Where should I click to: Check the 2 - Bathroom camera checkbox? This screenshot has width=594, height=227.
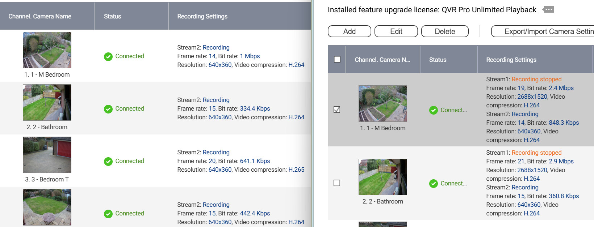[337, 183]
